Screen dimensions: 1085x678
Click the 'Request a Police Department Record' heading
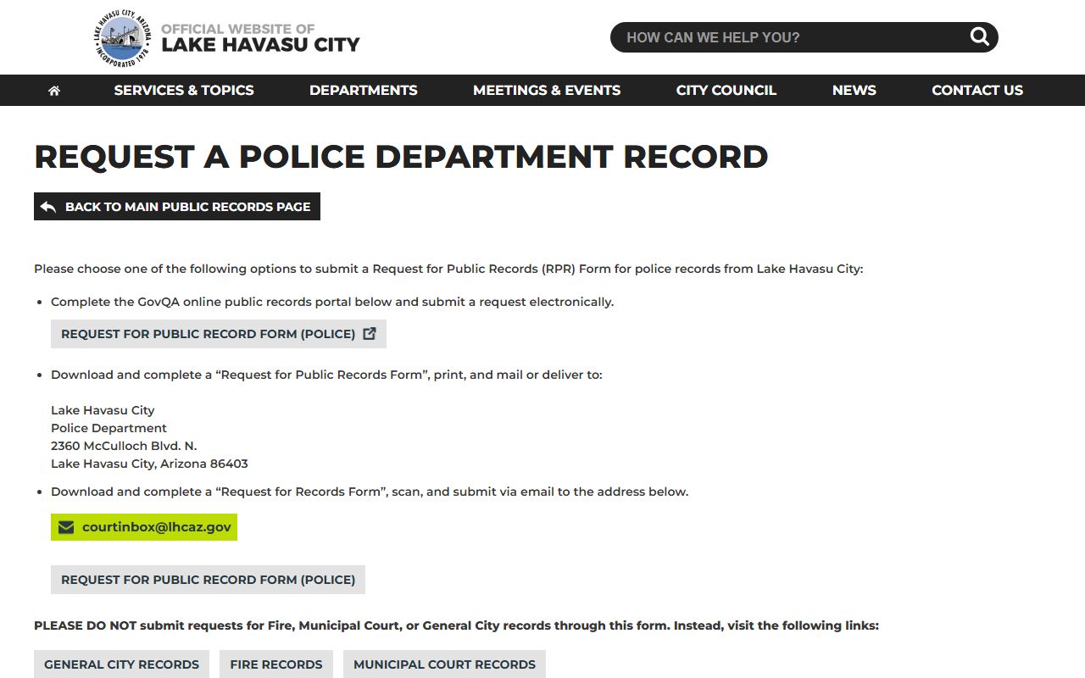(401, 157)
